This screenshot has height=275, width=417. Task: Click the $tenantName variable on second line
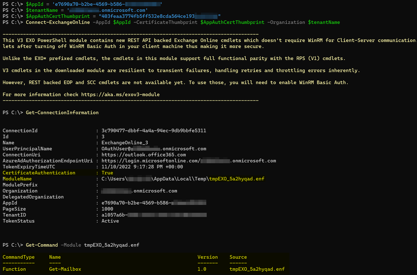coord(42,10)
